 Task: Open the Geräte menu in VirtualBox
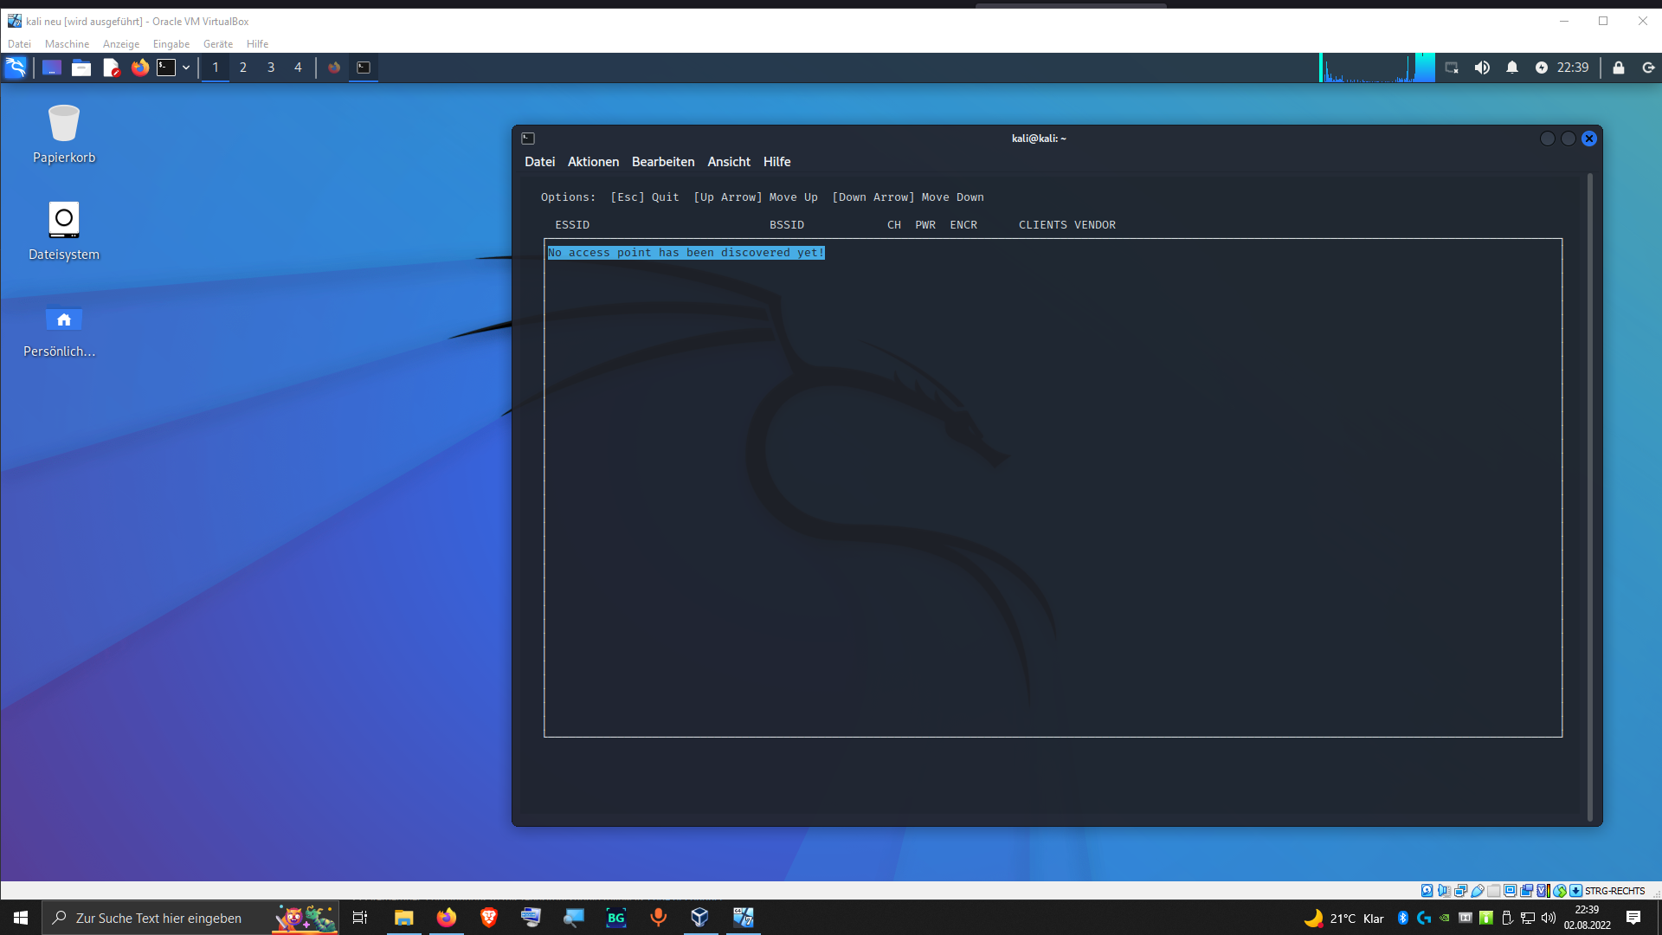coord(217,44)
